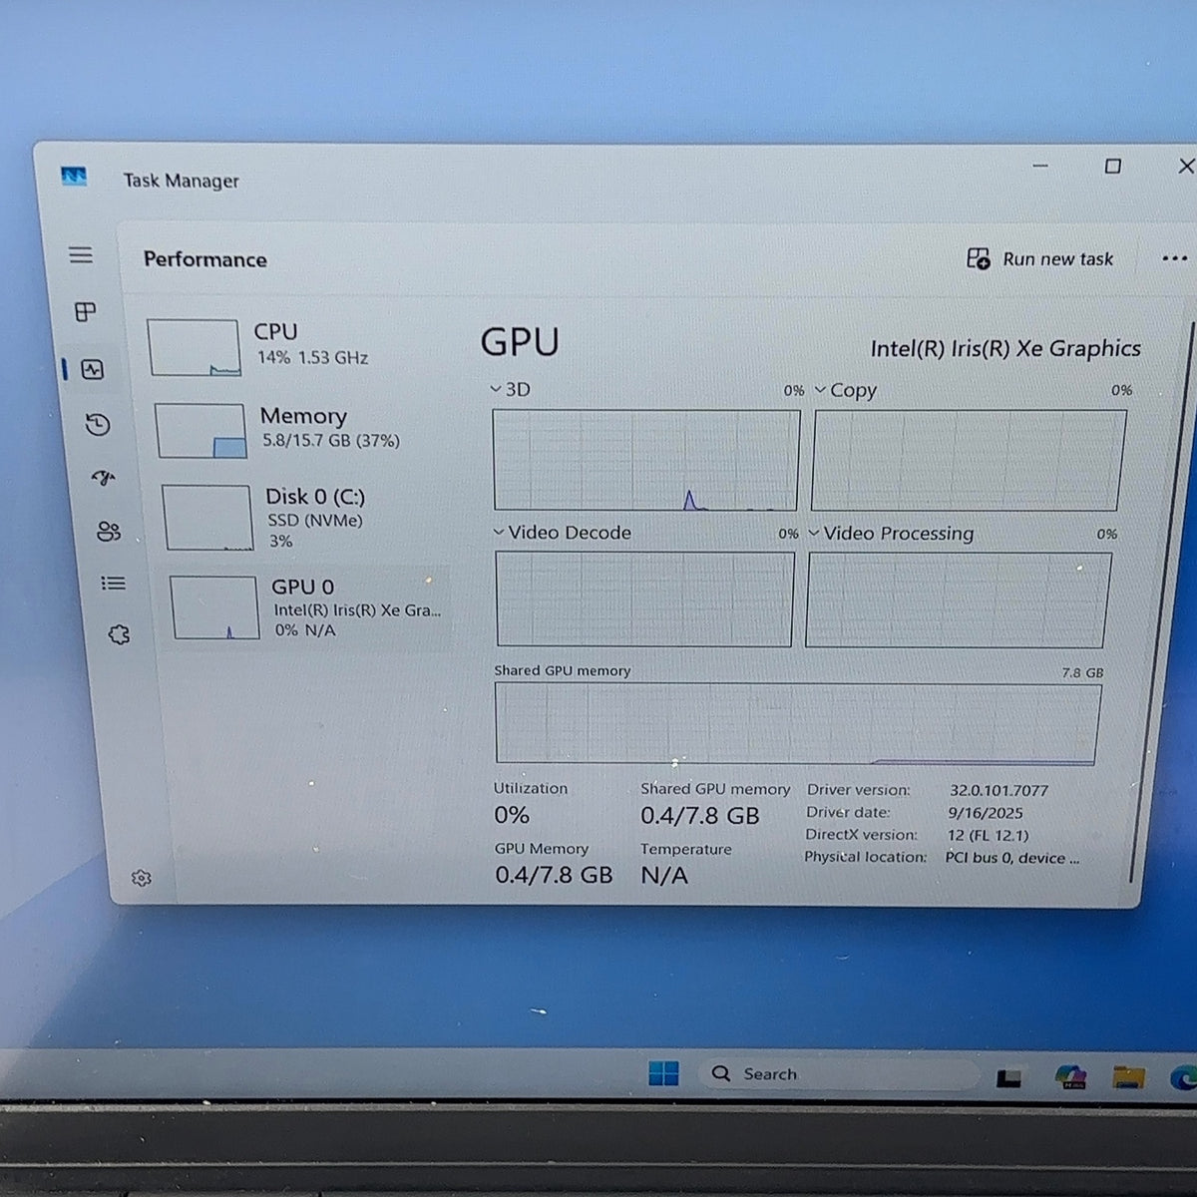The width and height of the screenshot is (1197, 1197).
Task: Open Microsoft Edge from the taskbar
Action: [1184, 1077]
